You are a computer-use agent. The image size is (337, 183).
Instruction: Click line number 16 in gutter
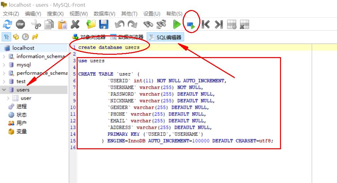[73, 148]
